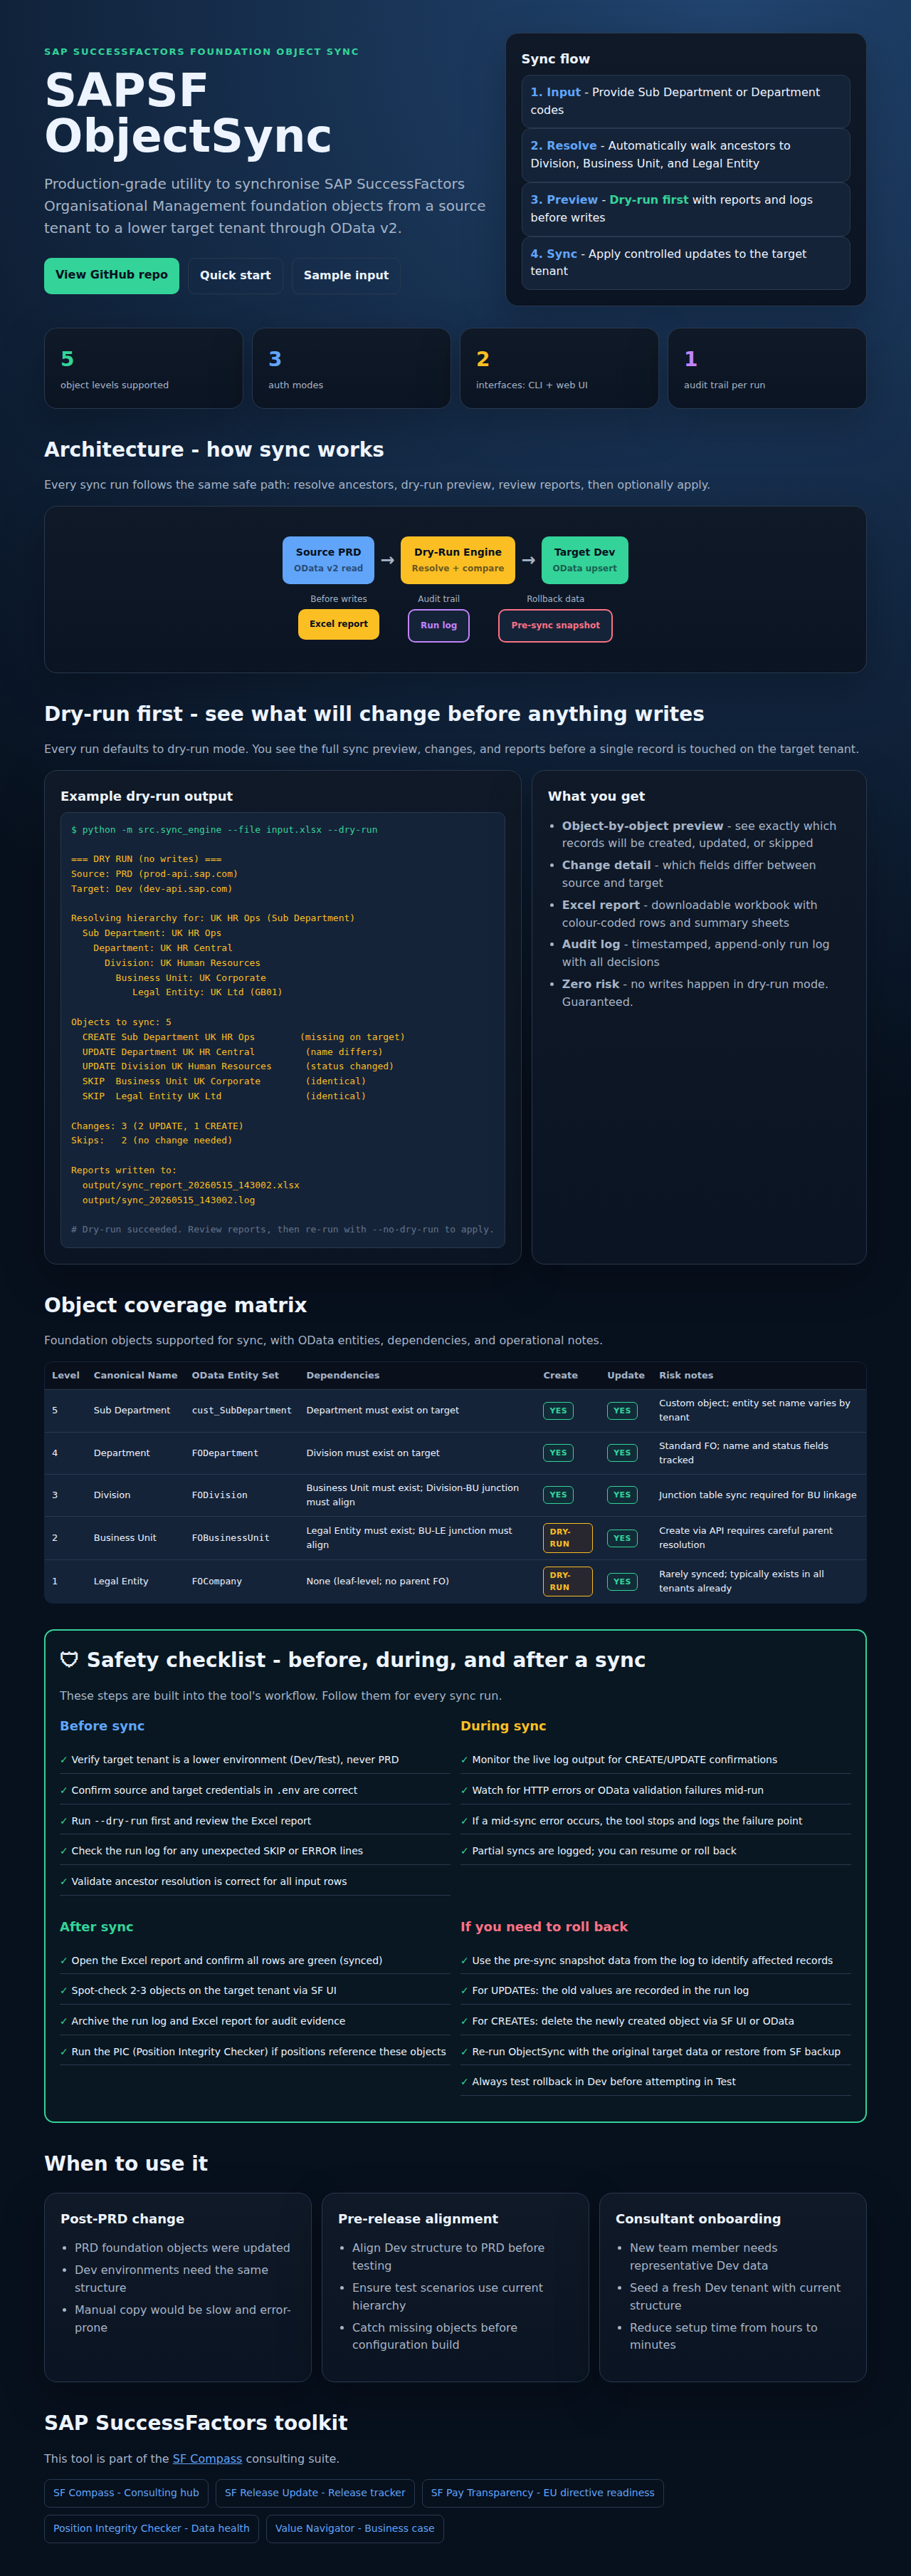Image resolution: width=911 pixels, height=2576 pixels.
Task: Select the '4. Sync' sync flow step
Action: pos(685,263)
